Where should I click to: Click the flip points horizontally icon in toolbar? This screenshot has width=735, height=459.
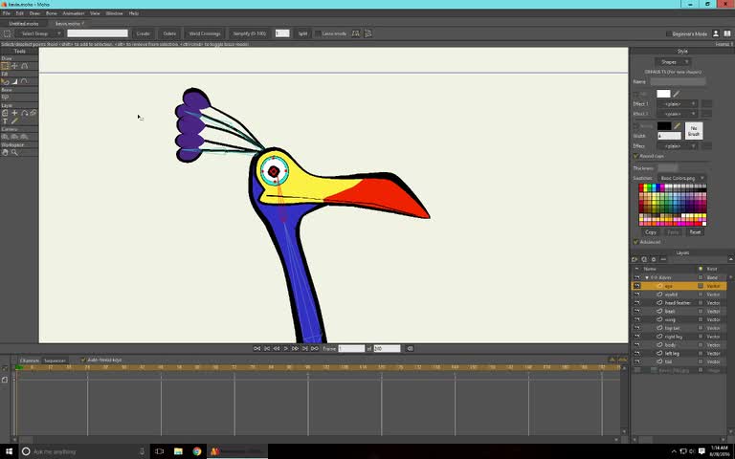click(x=356, y=33)
